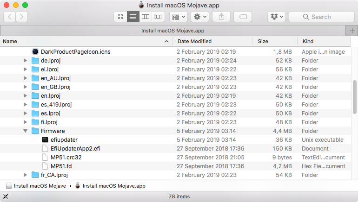Select the es.lproj folder icon
Viewport: 358px width, 202px height.
pos(35,114)
